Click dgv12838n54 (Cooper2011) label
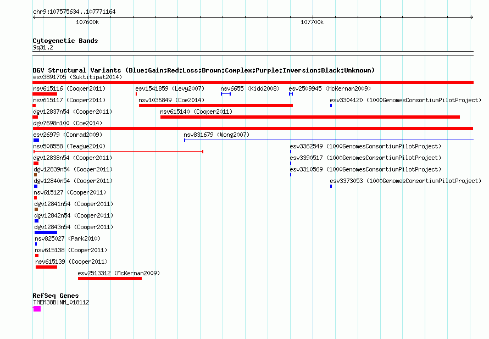 (73, 158)
